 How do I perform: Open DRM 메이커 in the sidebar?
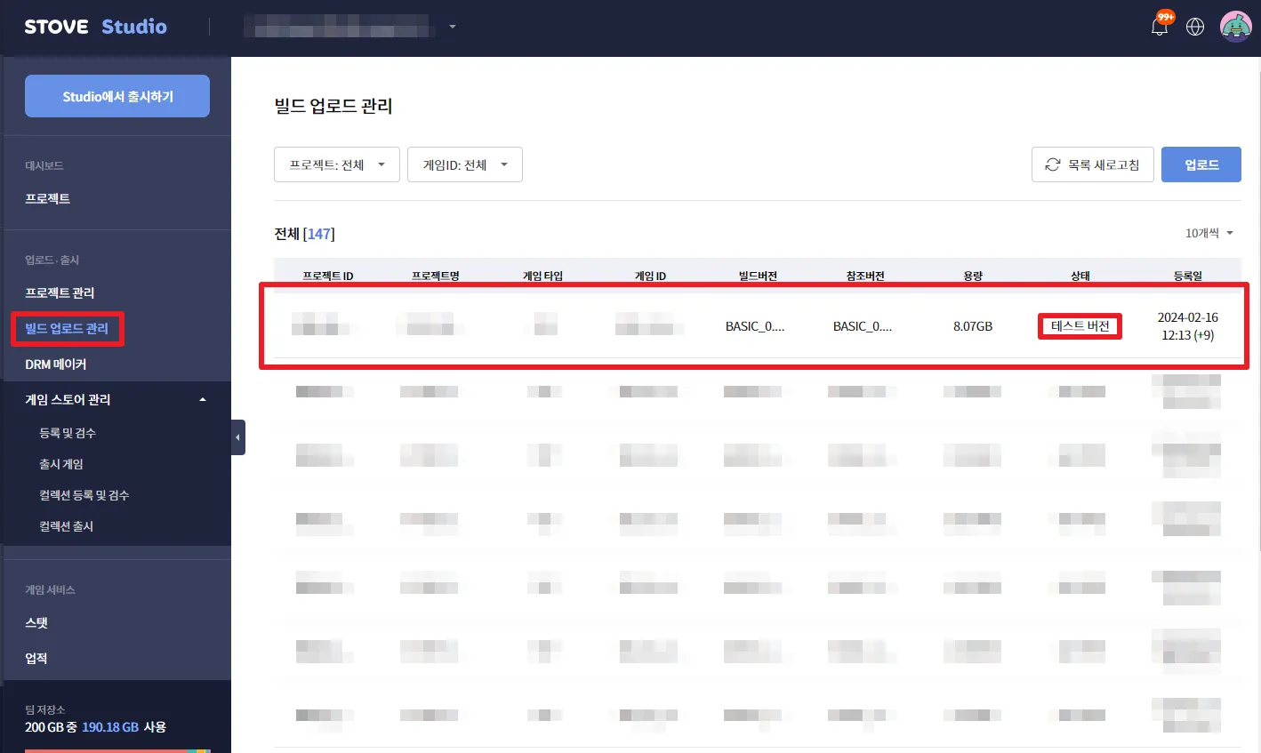[x=56, y=364]
